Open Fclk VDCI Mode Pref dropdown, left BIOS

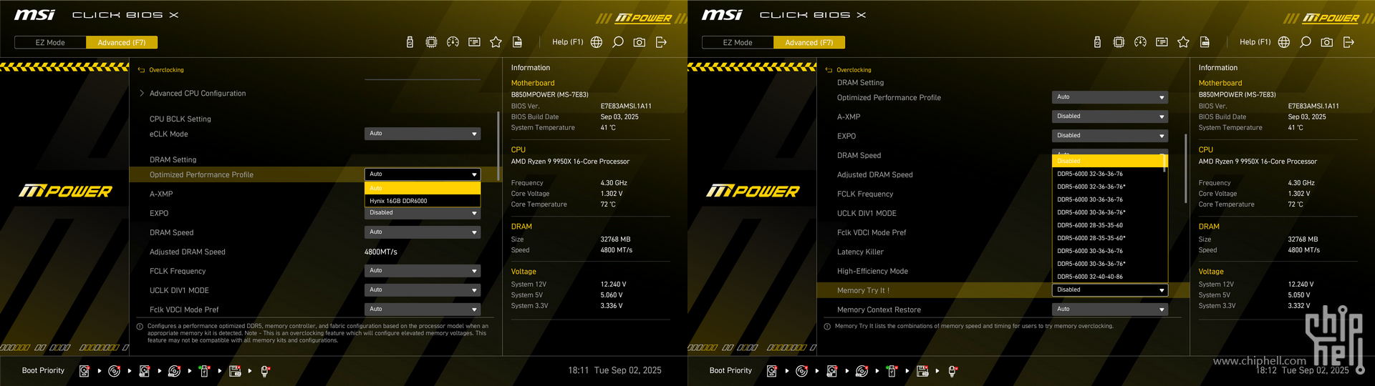tap(423, 310)
